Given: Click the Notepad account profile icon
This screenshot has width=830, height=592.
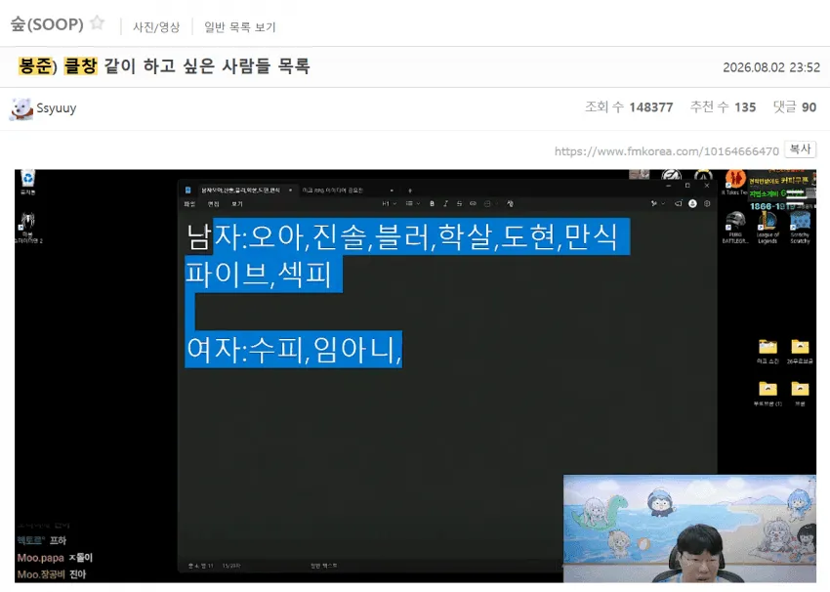Looking at the screenshot, I should tap(692, 204).
